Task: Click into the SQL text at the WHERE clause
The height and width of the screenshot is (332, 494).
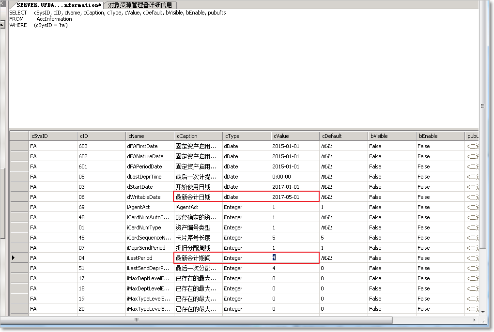Action: [x=51, y=25]
